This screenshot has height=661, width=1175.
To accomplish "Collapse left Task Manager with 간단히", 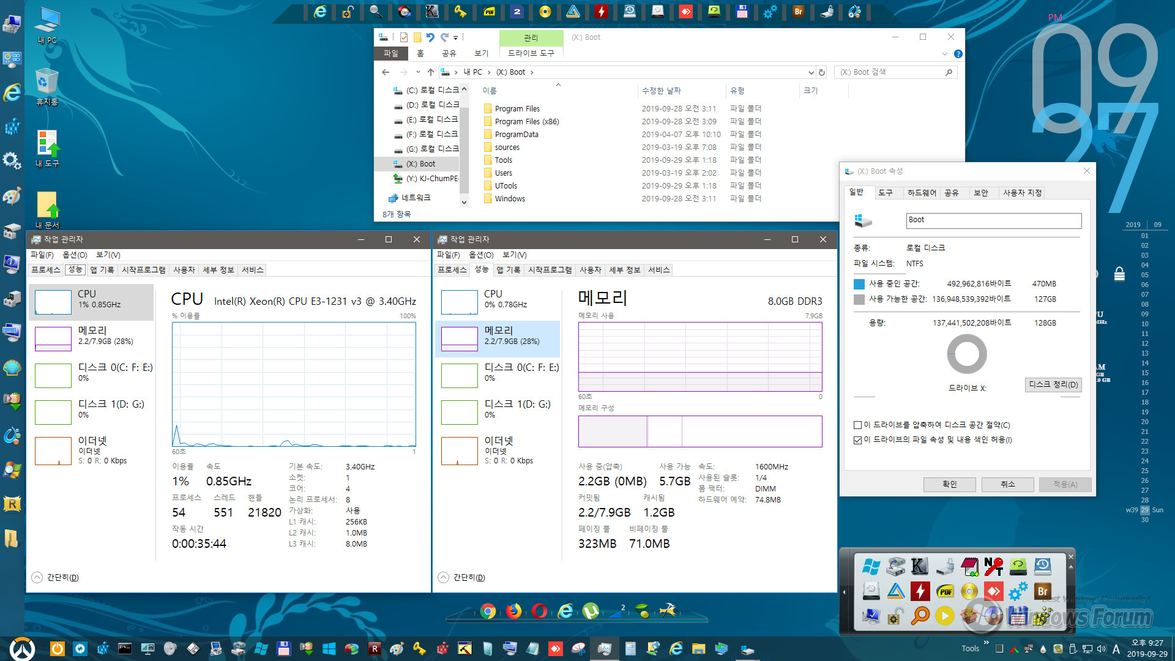I will 55,577.
